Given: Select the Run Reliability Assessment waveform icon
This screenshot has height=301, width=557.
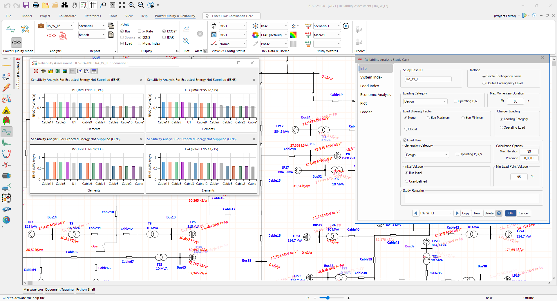Looking at the screenshot, I should click(x=10, y=29).
